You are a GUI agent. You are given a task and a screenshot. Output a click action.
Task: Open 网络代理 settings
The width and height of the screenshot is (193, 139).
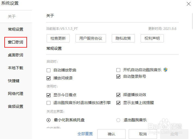tap(16, 94)
